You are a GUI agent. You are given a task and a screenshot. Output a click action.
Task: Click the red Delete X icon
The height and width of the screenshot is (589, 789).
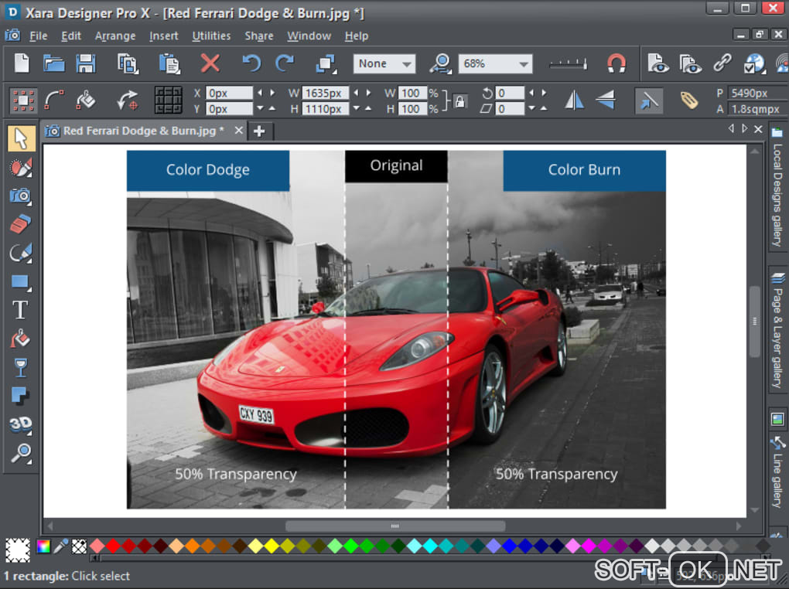coord(210,63)
